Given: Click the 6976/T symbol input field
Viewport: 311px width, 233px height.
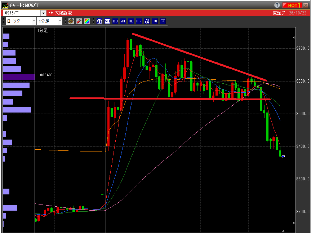Looking at the screenshot, I should point(22,13).
